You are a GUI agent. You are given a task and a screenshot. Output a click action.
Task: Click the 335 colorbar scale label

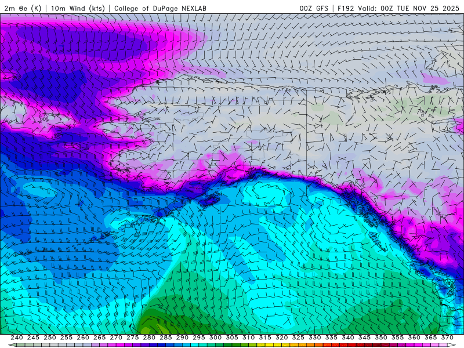point(331,338)
